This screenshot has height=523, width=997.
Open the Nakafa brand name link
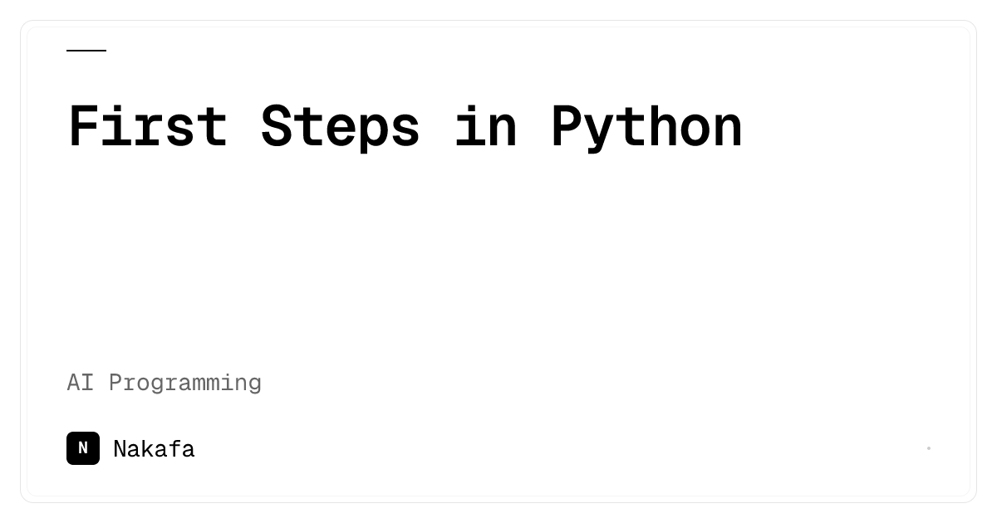coord(154,449)
